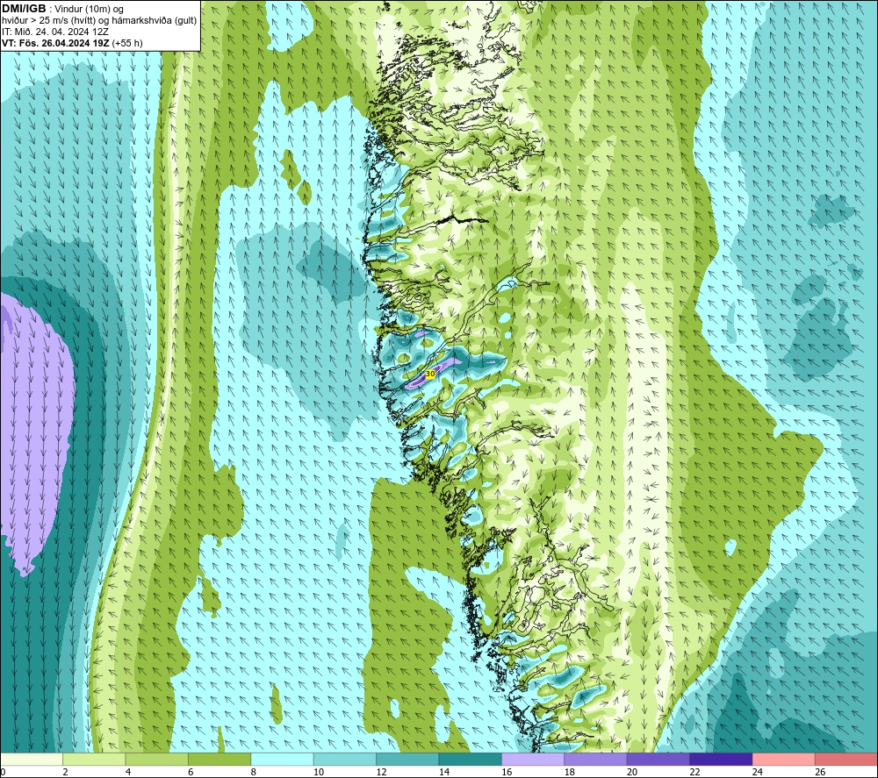Viewport: 878px width, 778px height.
Task: Click the legend scale label '2'
Action: 66,772
